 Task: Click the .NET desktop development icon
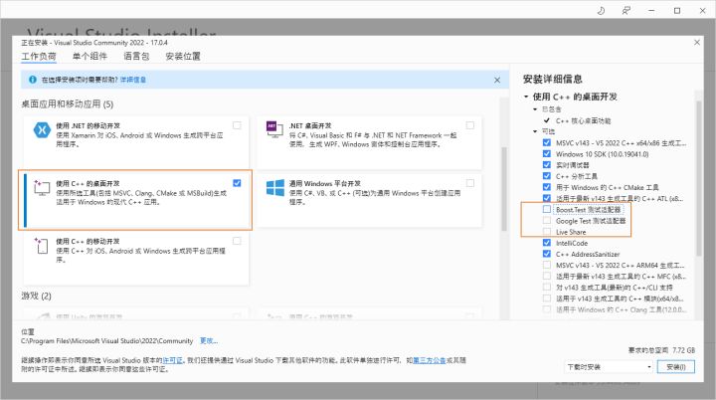[274, 129]
